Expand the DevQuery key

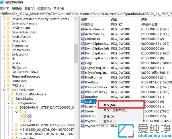tap(4, 41)
